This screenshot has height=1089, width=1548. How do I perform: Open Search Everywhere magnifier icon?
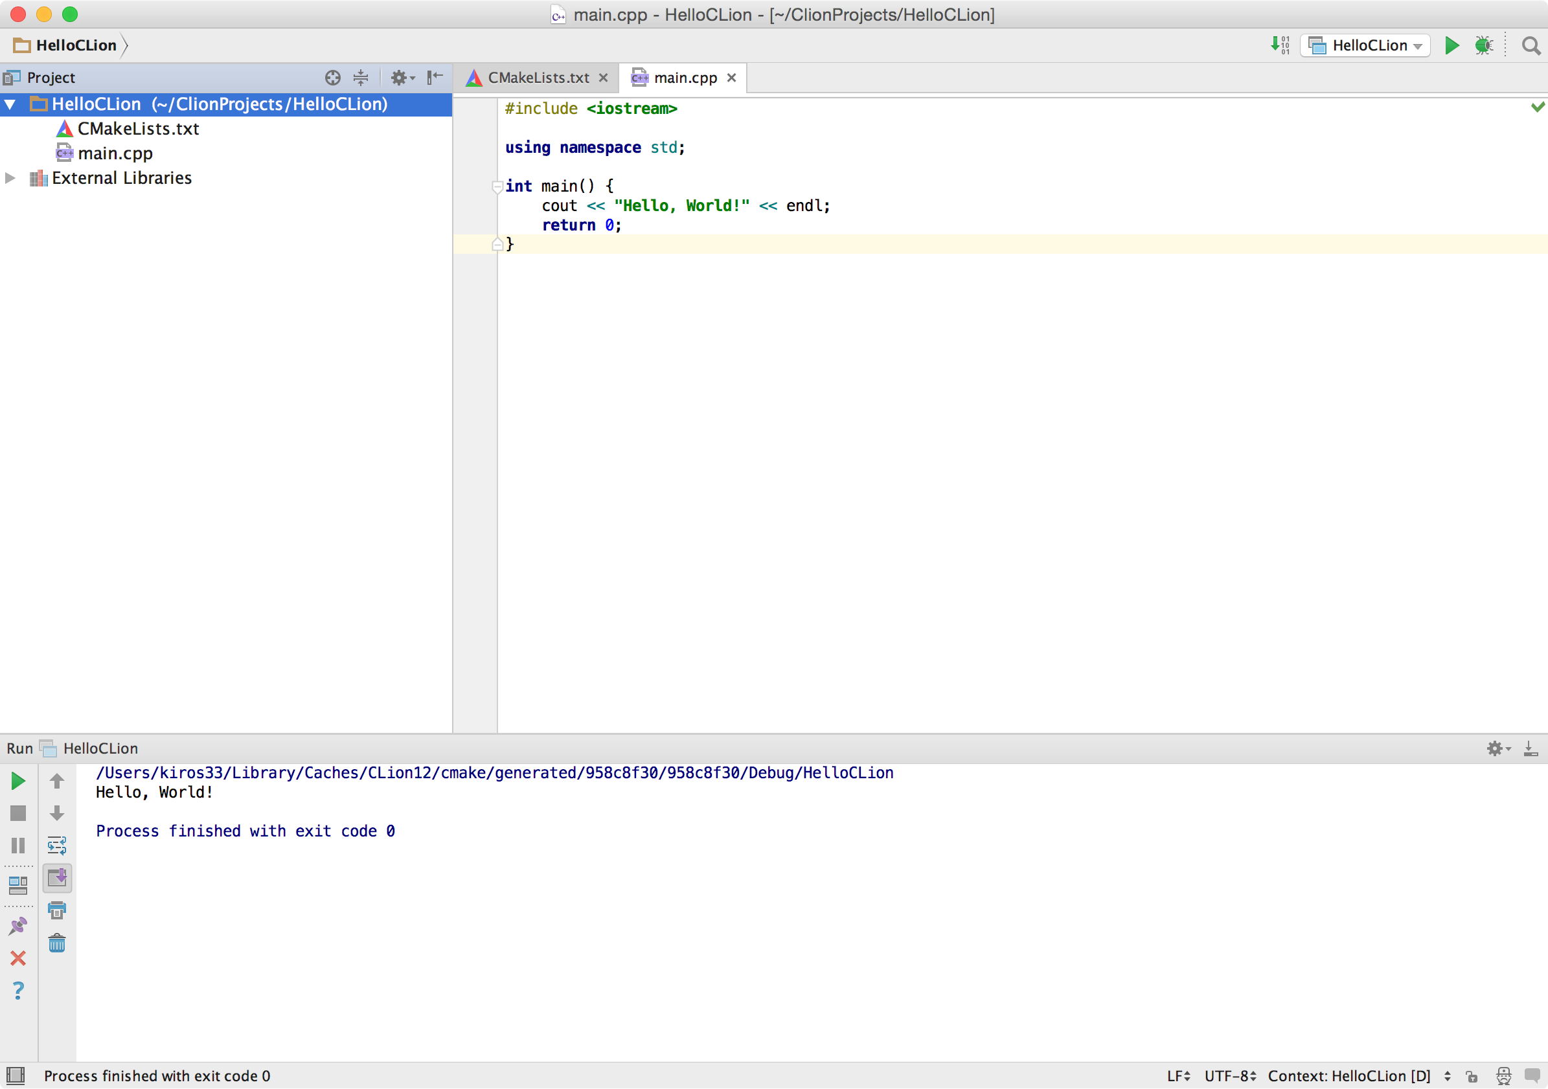pyautogui.click(x=1531, y=45)
